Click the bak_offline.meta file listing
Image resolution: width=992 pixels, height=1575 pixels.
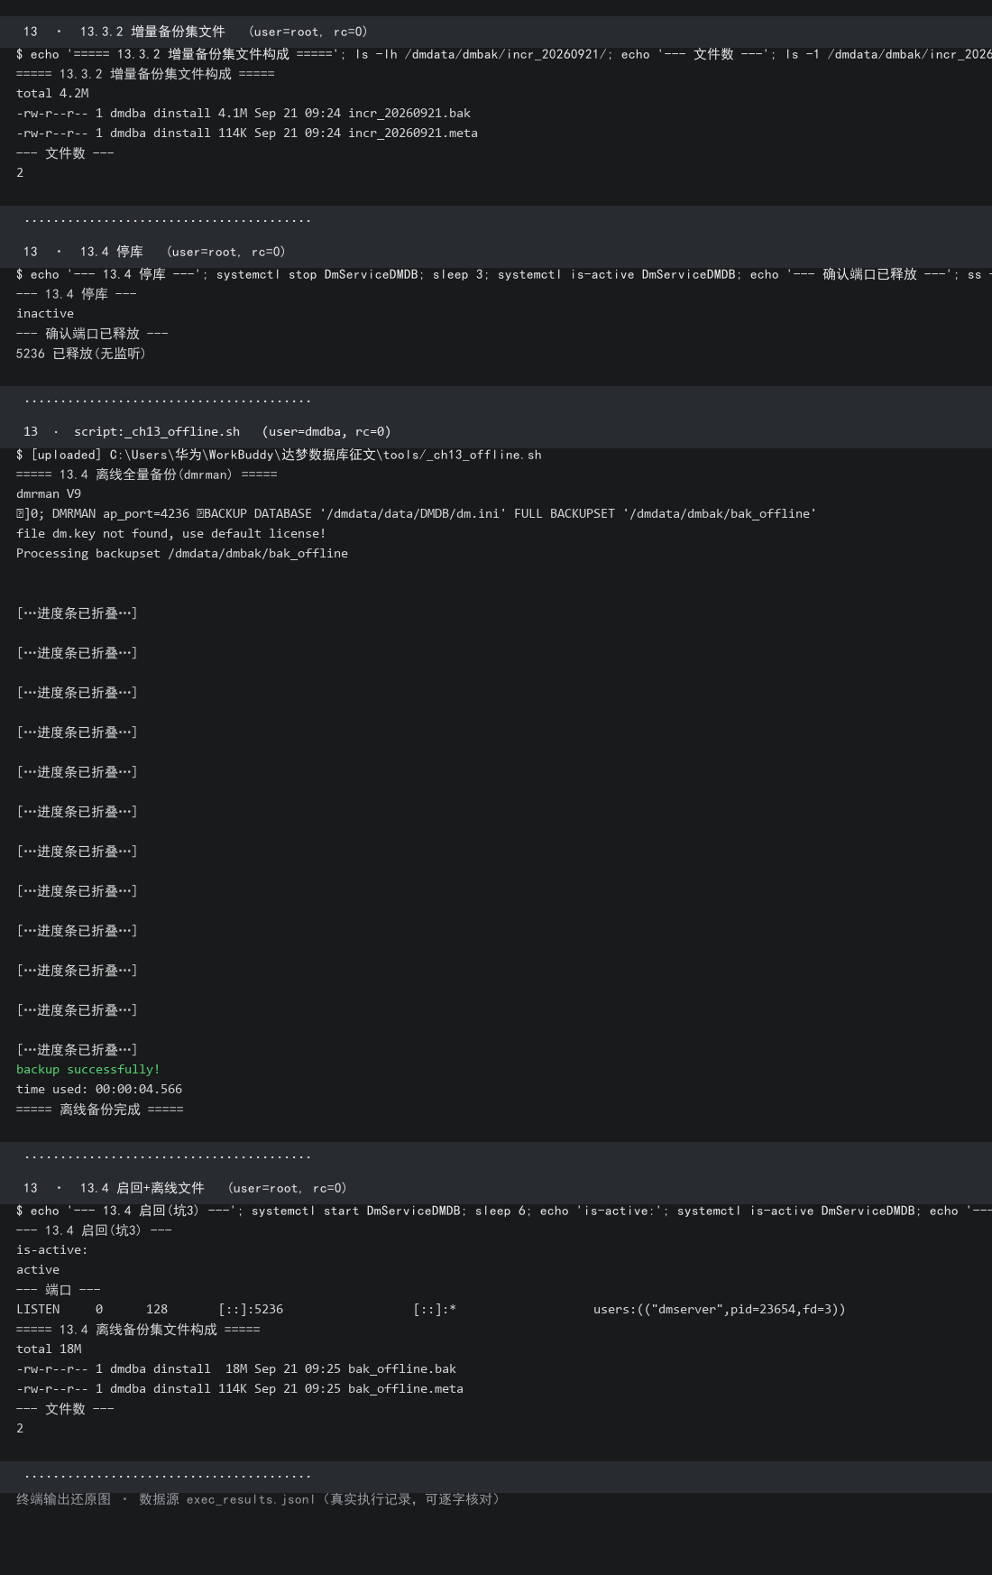tap(240, 1389)
